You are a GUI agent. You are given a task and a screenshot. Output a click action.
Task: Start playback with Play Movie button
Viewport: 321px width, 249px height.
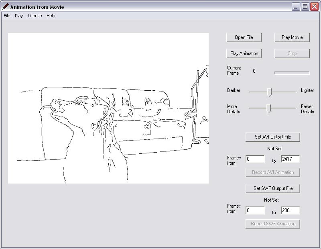(292, 37)
